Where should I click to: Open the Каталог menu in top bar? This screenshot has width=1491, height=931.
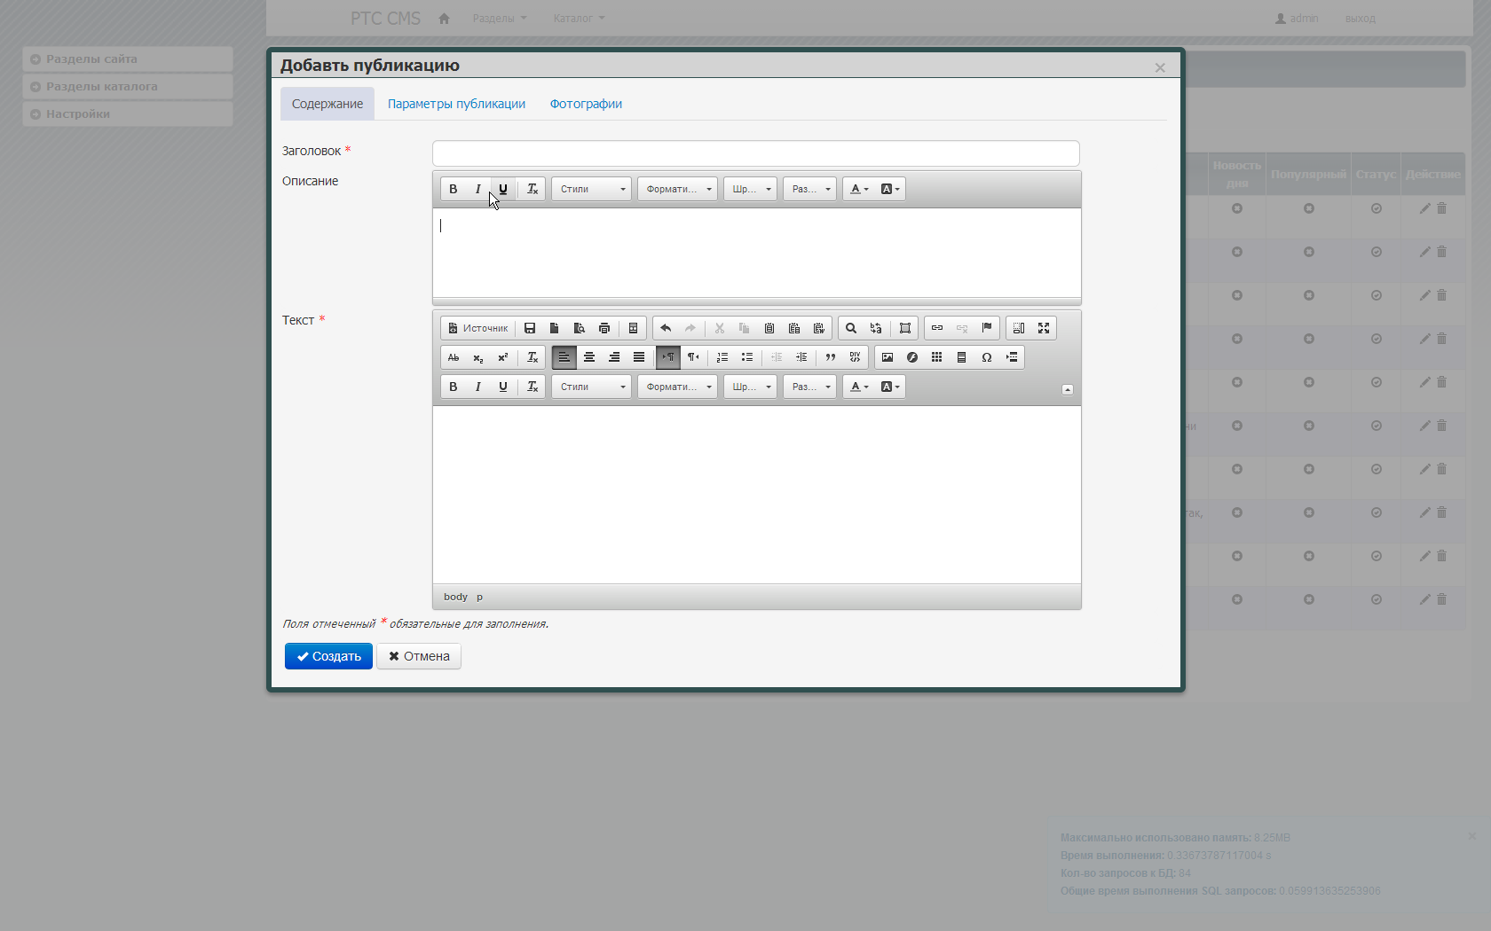point(579,18)
